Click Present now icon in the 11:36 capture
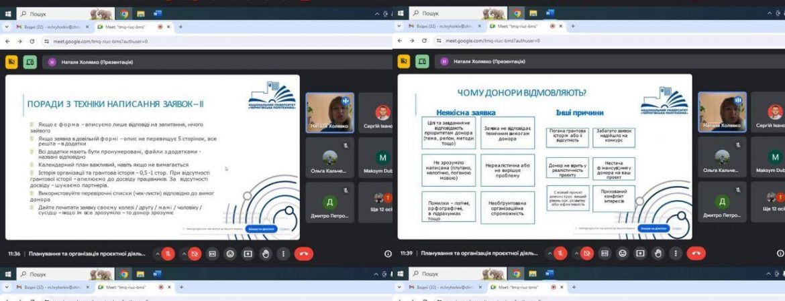 tap(248, 254)
